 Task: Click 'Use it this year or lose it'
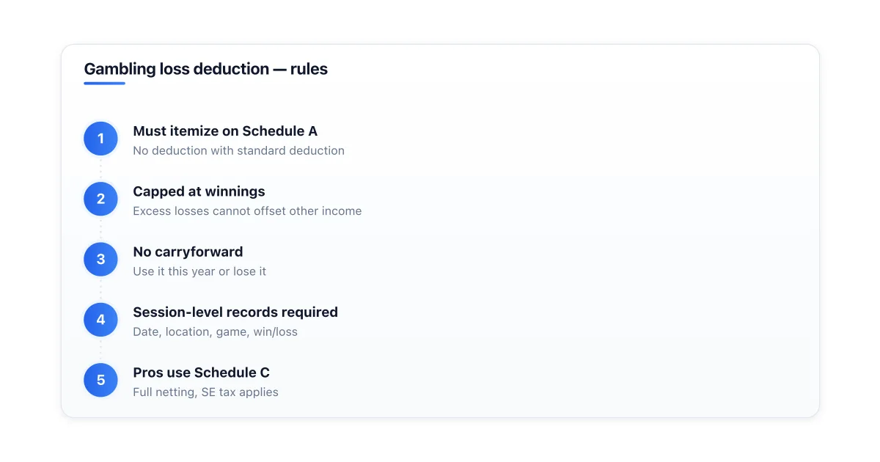point(199,271)
